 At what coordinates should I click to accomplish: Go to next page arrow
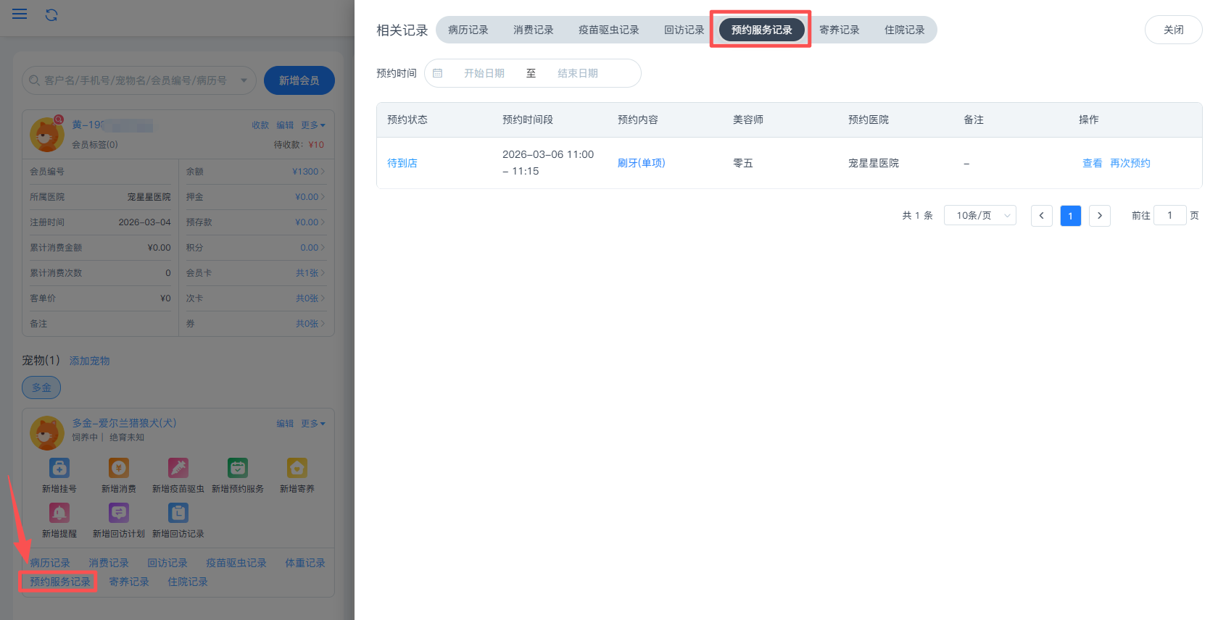click(x=1099, y=215)
